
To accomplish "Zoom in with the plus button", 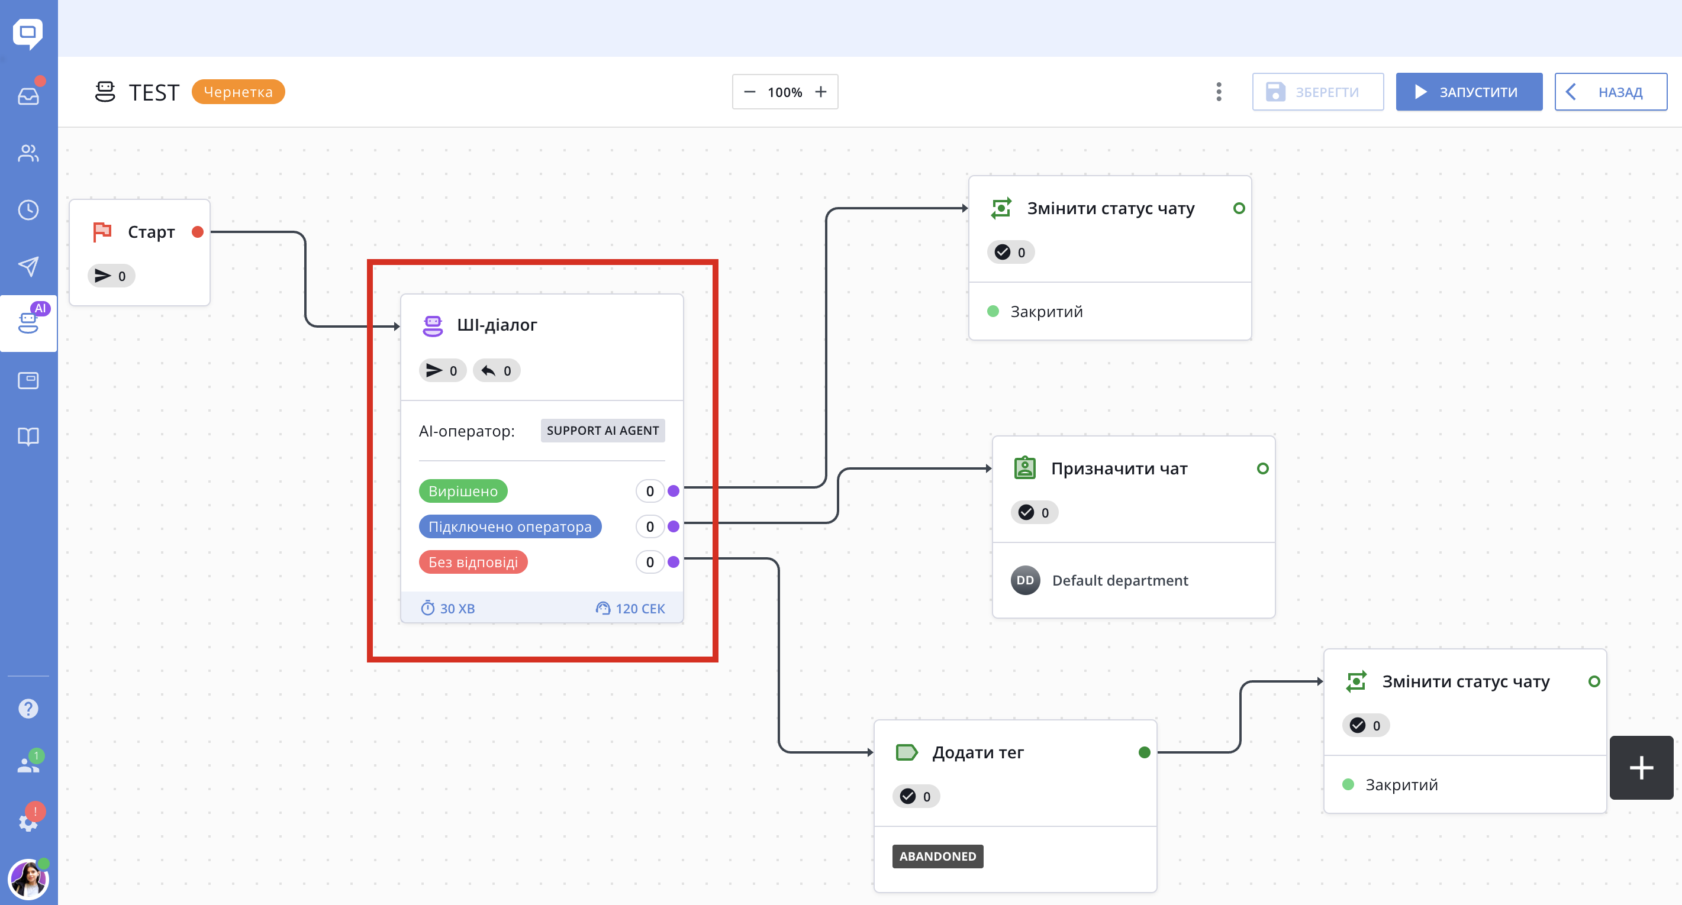I will tap(821, 92).
